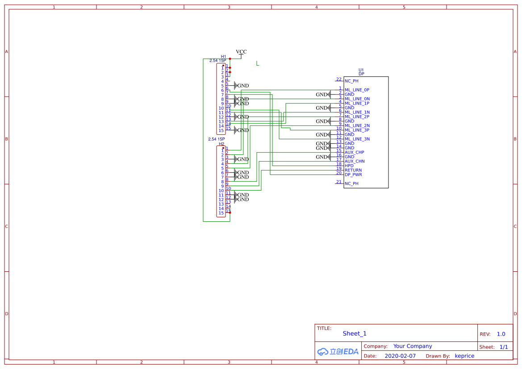Click the U1 designator label
The image size is (522, 369).
coord(361,70)
